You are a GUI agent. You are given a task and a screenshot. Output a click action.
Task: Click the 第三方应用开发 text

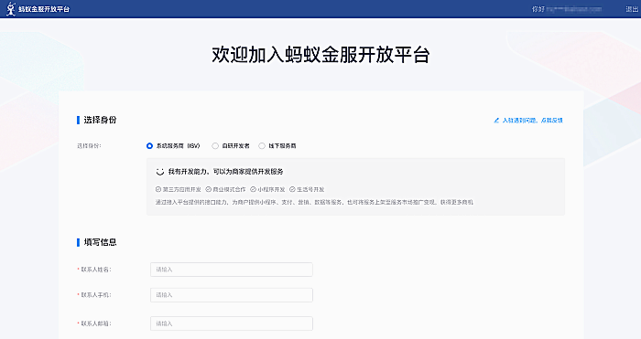182,189
